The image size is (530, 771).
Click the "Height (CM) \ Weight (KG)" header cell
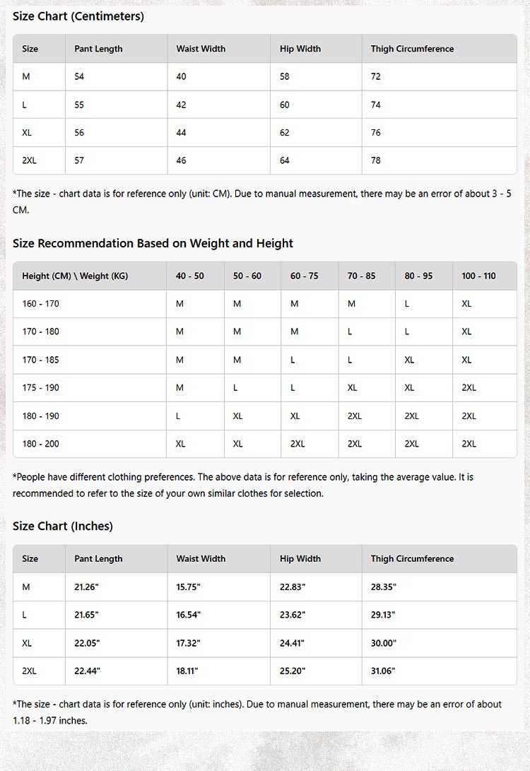click(75, 276)
